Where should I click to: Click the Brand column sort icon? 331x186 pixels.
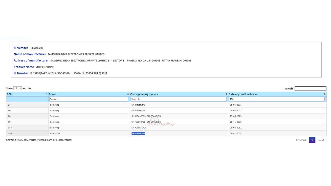coord(128,94)
